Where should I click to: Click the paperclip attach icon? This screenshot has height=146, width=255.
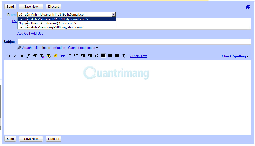[x=19, y=48]
